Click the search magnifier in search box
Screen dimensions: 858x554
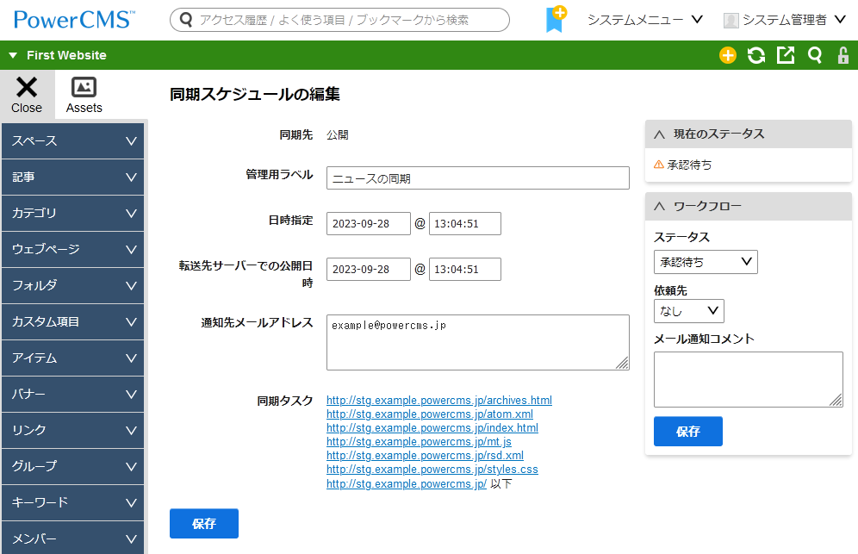[187, 20]
